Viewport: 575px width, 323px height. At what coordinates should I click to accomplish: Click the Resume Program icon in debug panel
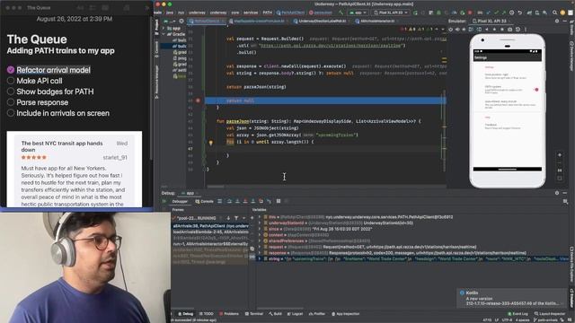(164, 201)
